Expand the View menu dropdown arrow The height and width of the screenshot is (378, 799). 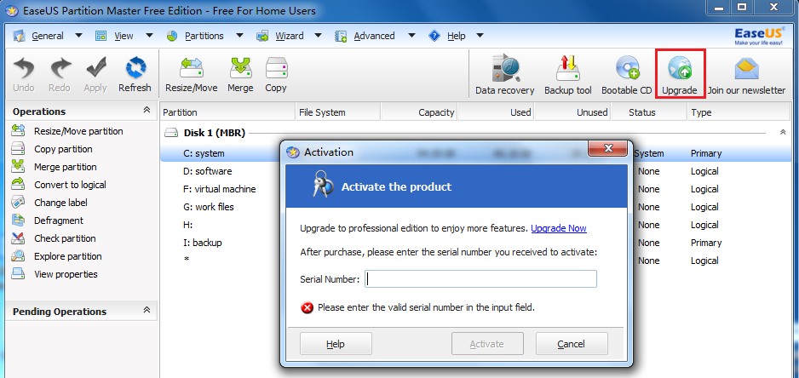coord(149,36)
